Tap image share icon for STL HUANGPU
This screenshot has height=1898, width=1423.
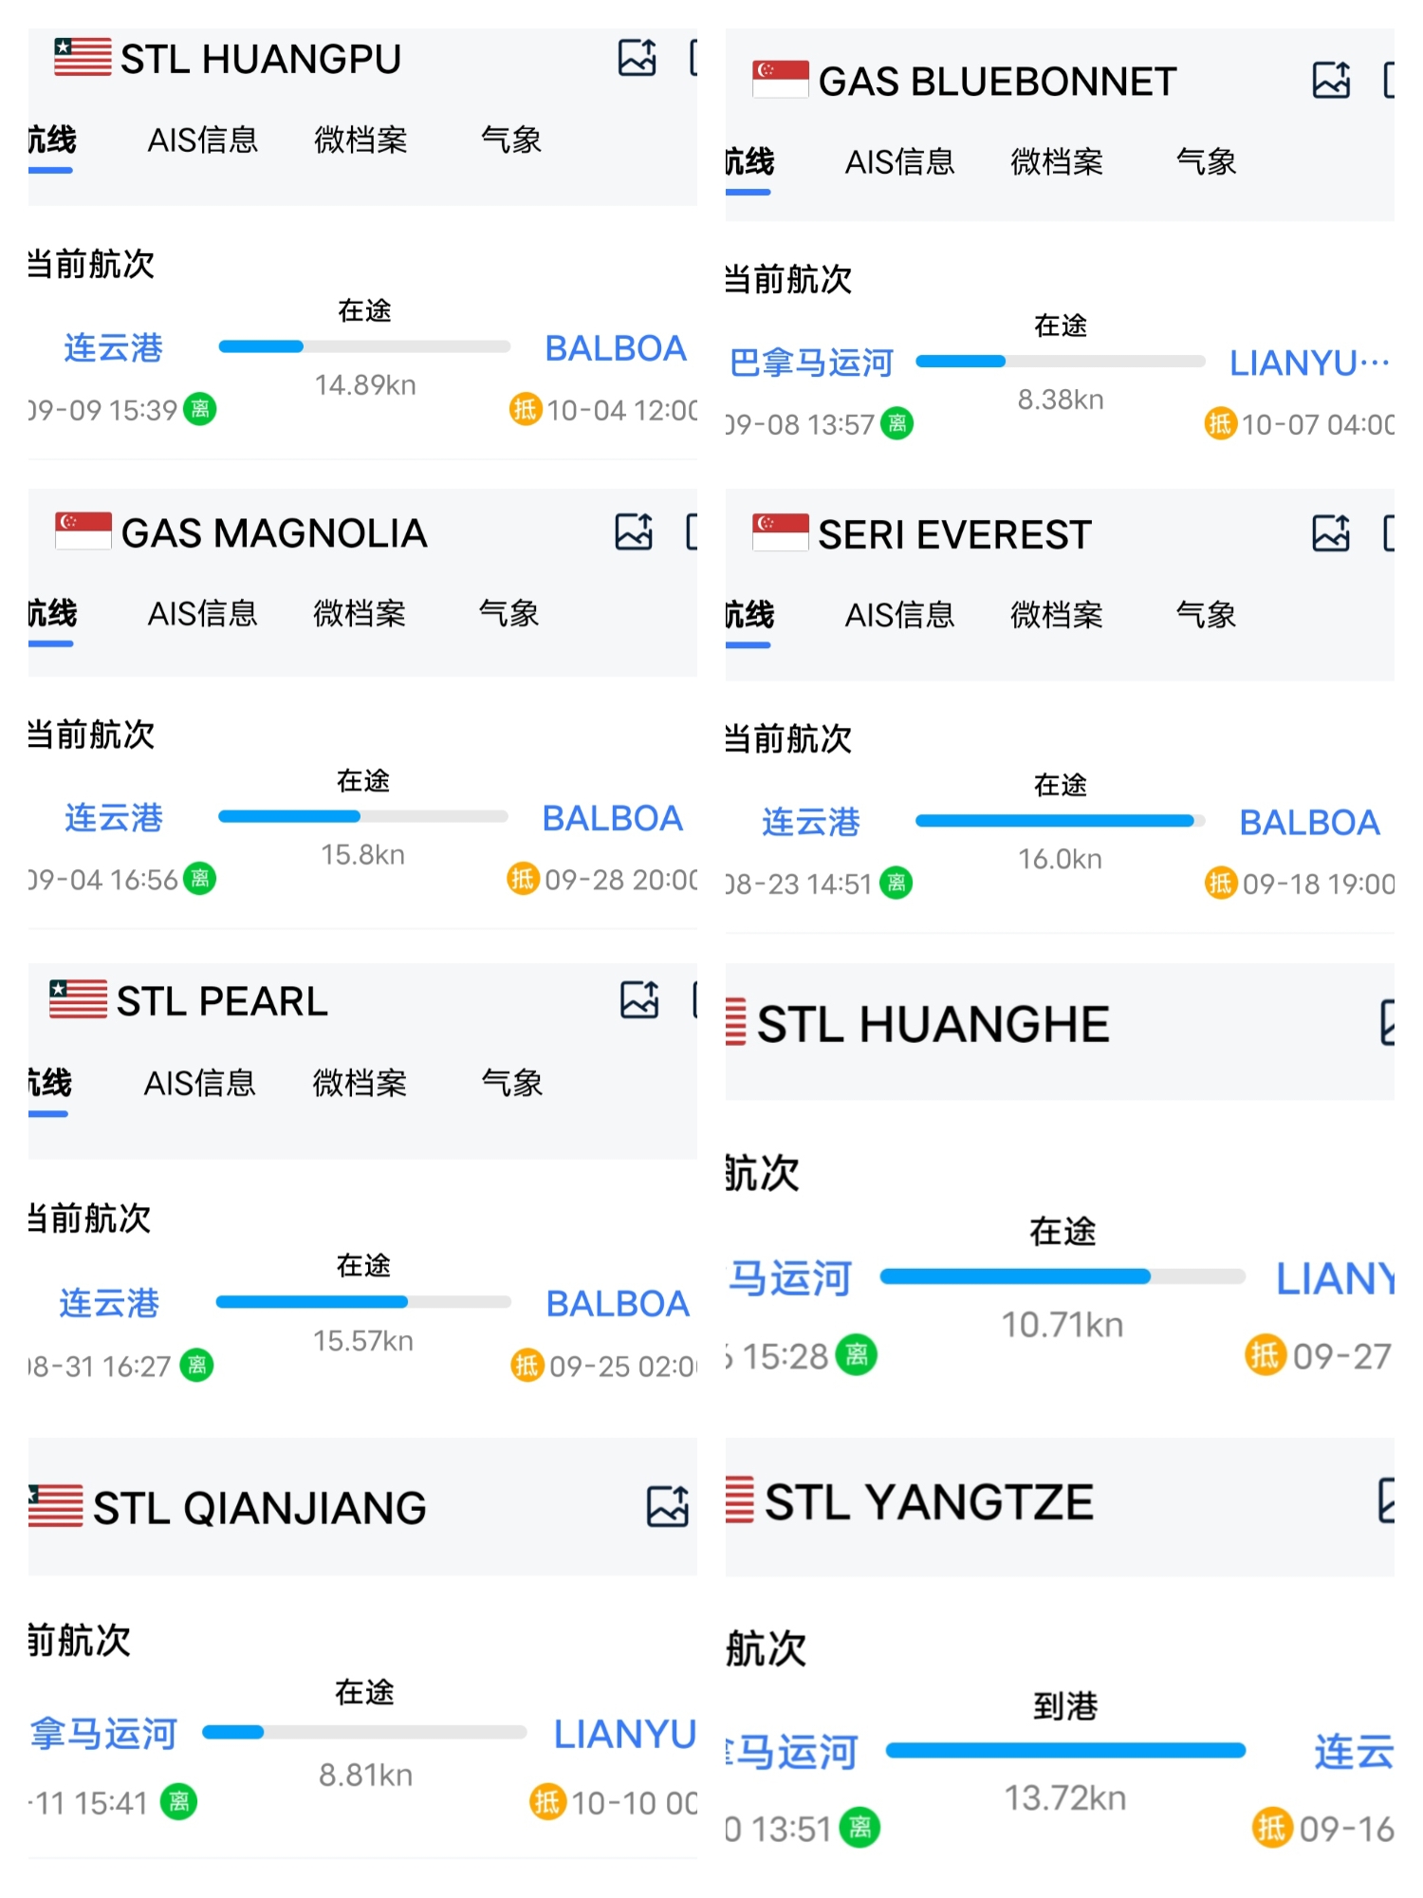point(637,58)
